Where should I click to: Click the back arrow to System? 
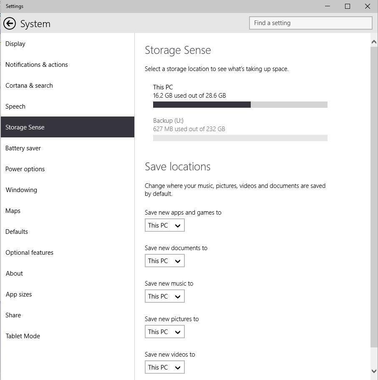[x=9, y=24]
